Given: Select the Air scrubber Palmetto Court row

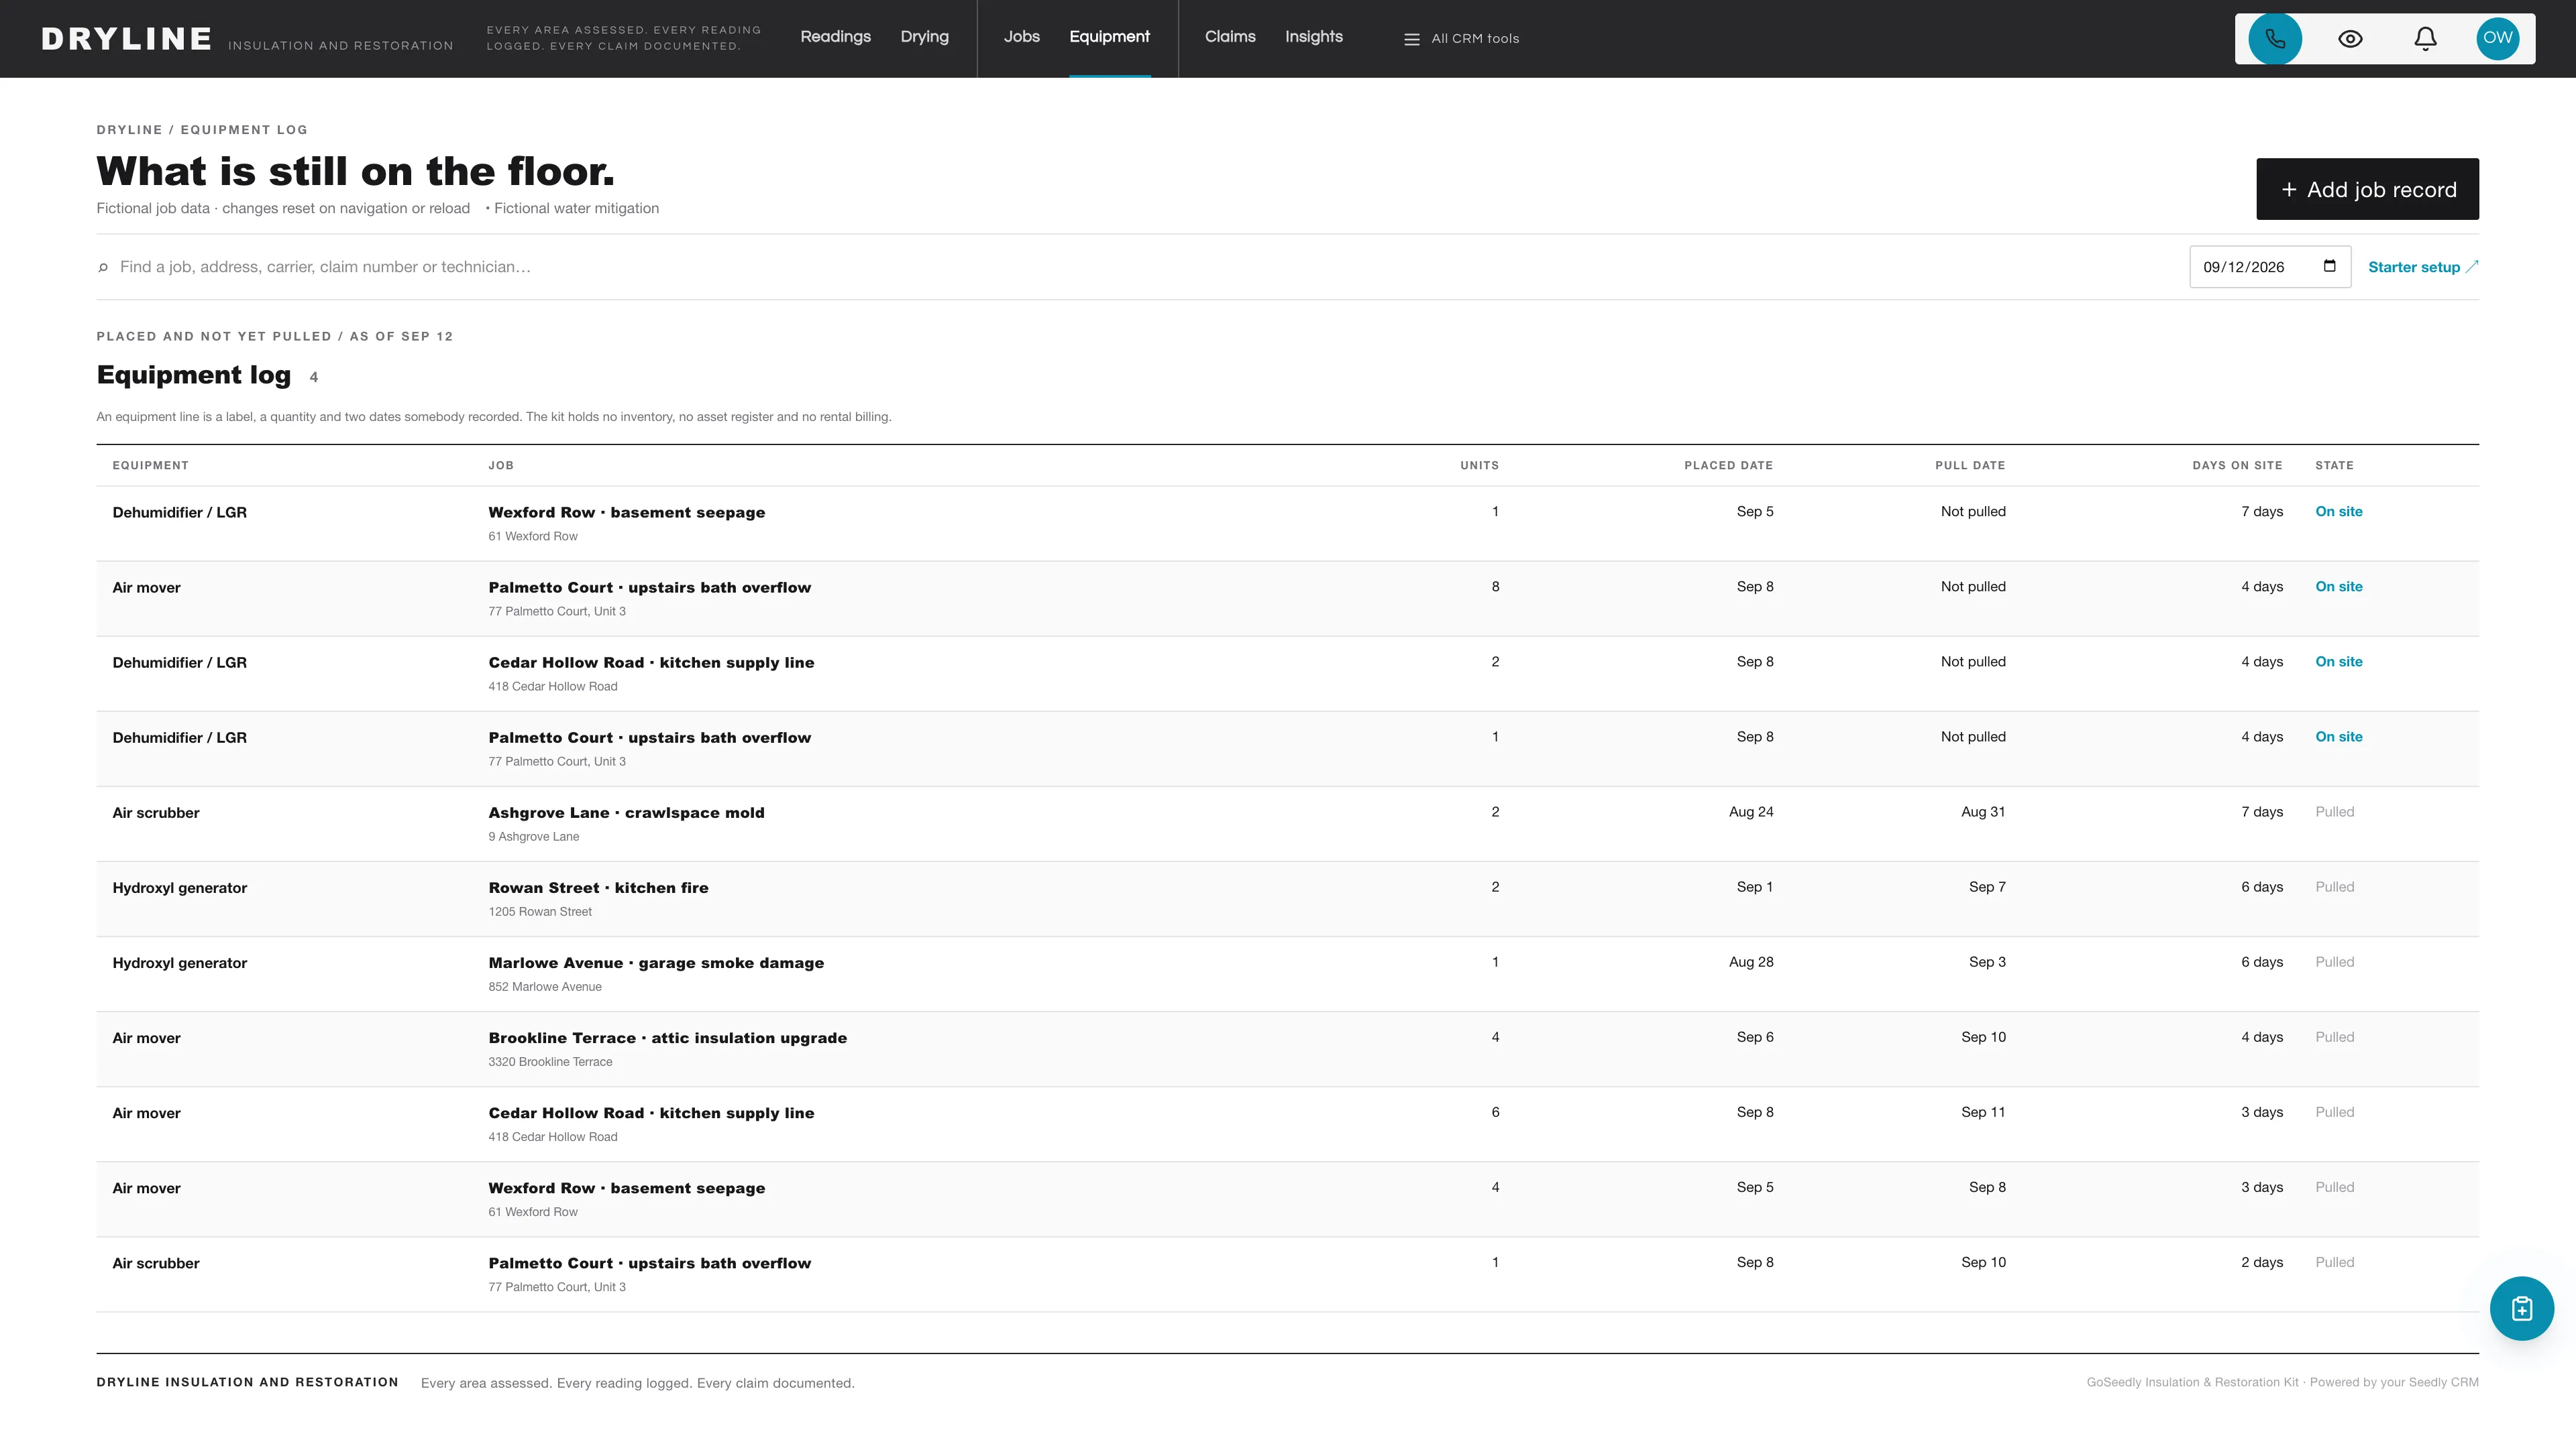Looking at the screenshot, I should click(x=1287, y=1274).
